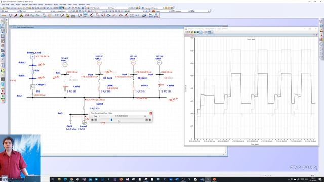Viewport: 324px width, 182px height.
Task: Open the Project menu
Action: [x=18, y=5]
